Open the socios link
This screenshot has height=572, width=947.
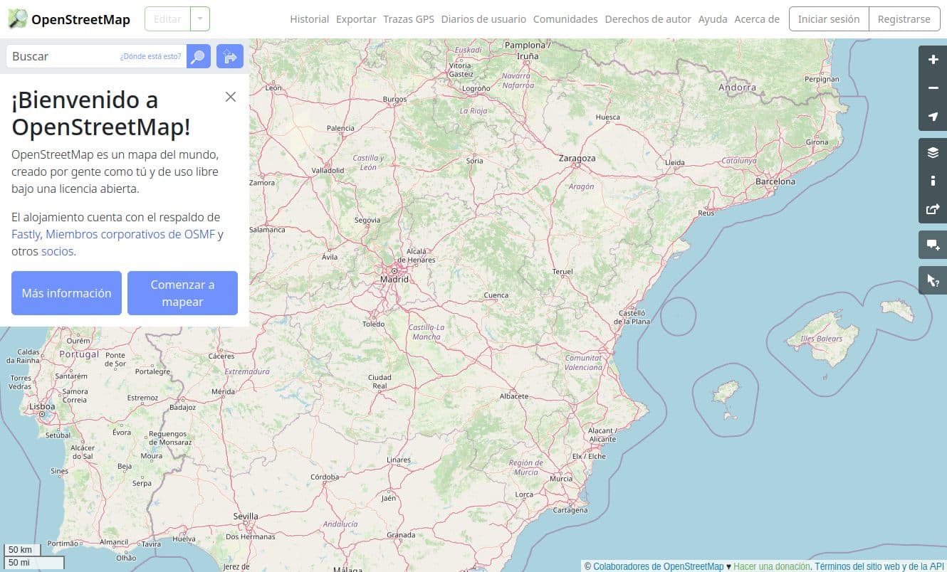tap(57, 251)
